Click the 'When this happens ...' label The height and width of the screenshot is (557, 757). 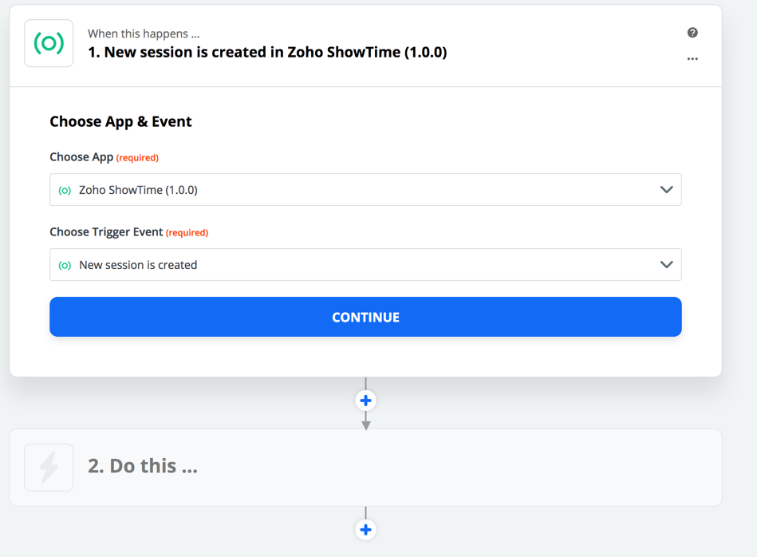tap(144, 34)
